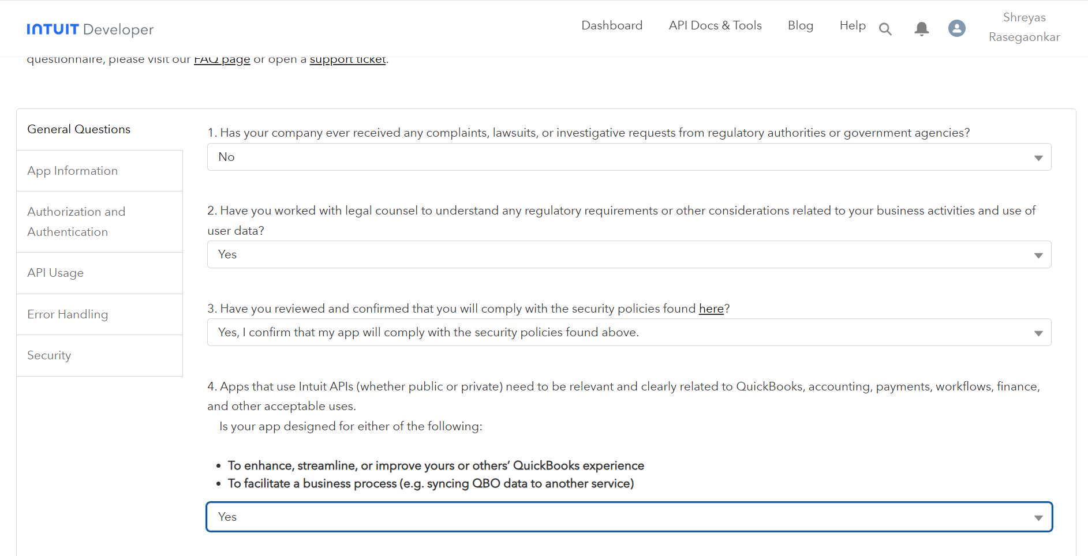Open the FAQ page link

[x=222, y=60]
